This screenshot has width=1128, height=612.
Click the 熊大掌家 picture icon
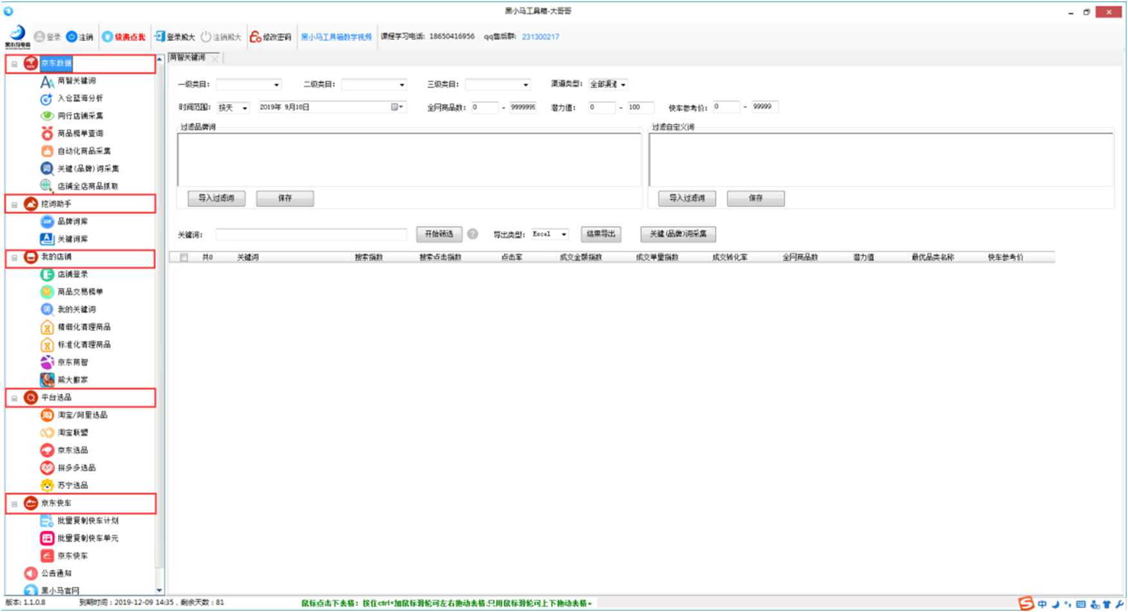point(47,380)
